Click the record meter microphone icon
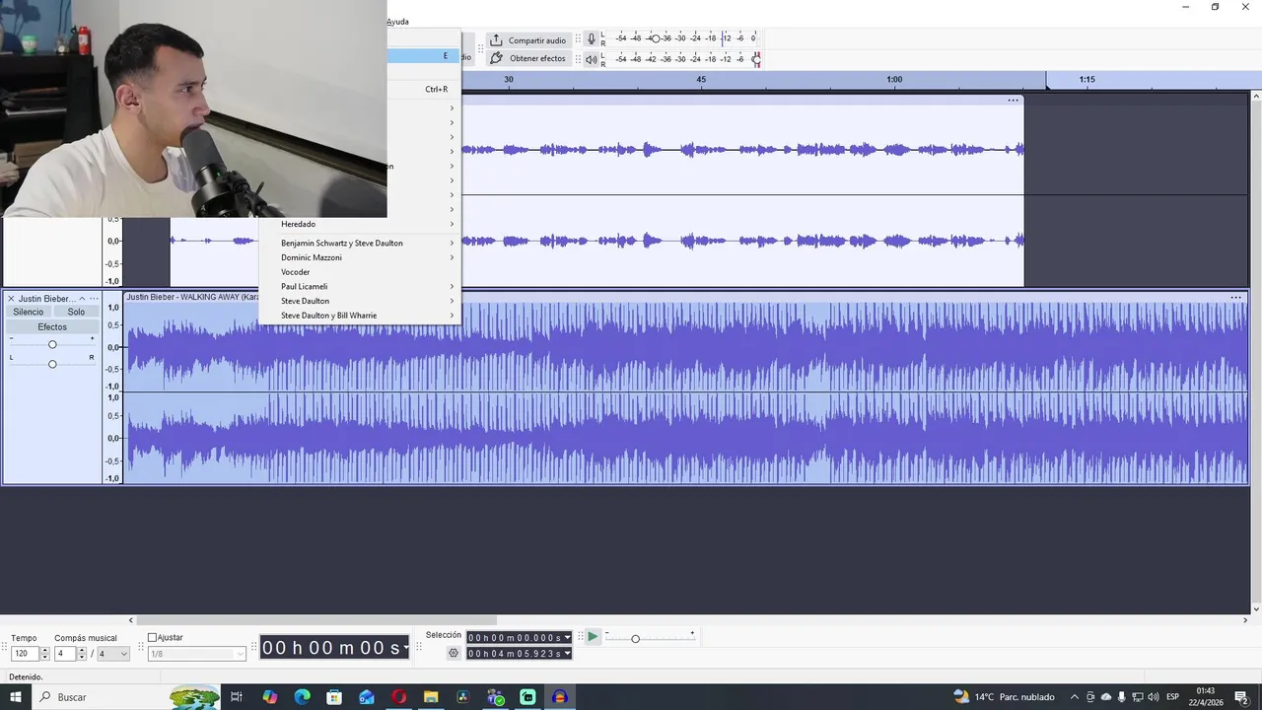 [592, 38]
